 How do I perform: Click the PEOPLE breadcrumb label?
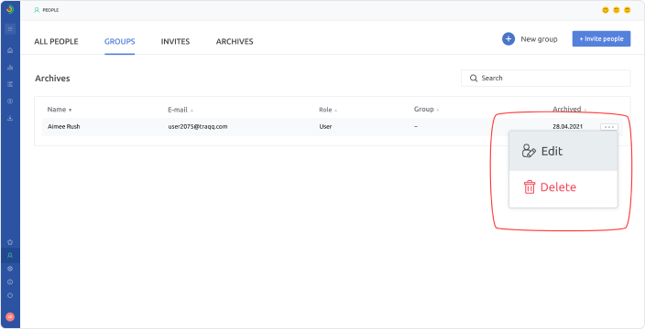pos(50,10)
